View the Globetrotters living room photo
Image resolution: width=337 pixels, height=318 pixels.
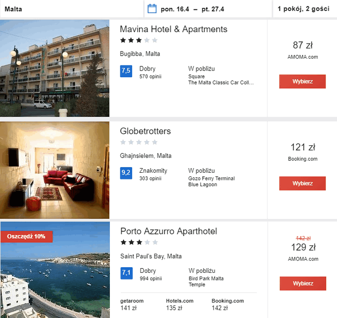[x=54, y=170]
